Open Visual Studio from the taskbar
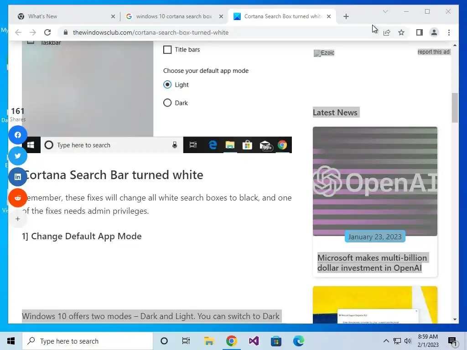This screenshot has width=467, height=350. (x=254, y=341)
